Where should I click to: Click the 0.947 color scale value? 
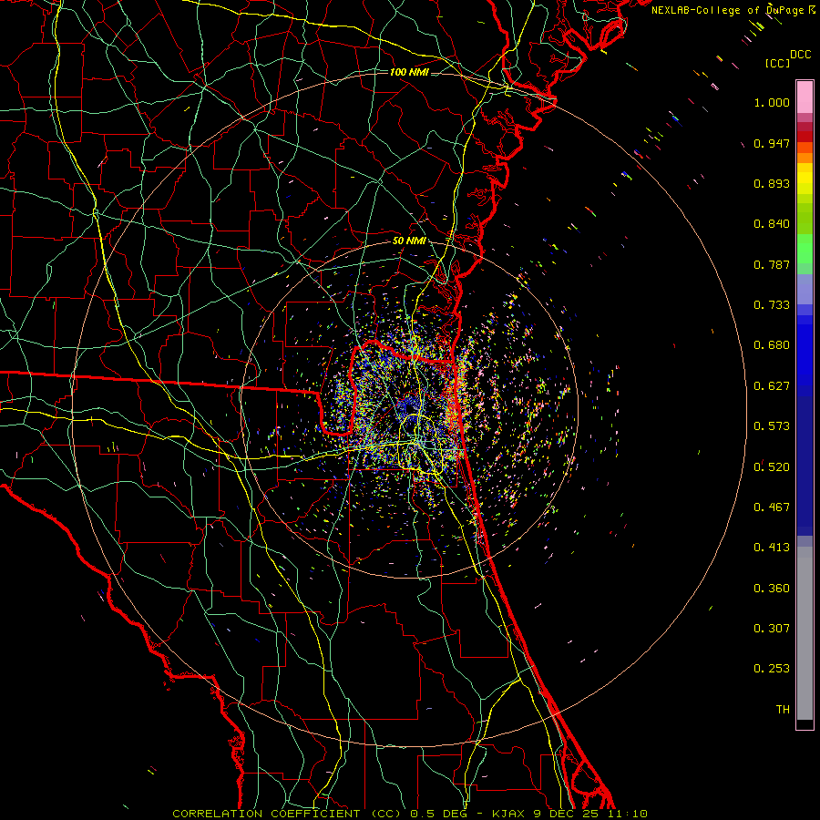pyautogui.click(x=772, y=143)
